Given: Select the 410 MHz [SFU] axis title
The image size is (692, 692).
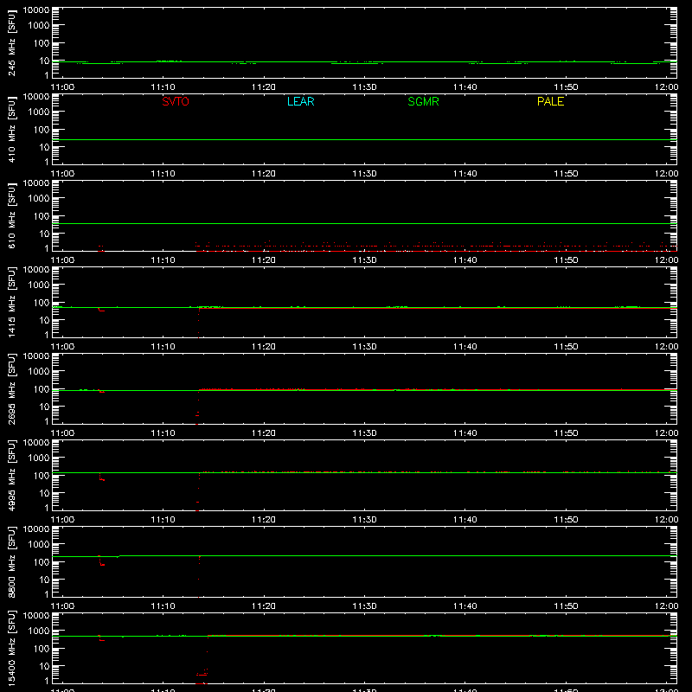Looking at the screenshot, I should [x=11, y=129].
